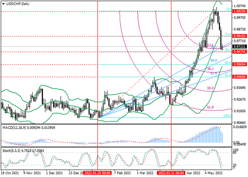Select the 0.98103 red price label
This screenshot has width=248, height=177.
pos(239,36)
